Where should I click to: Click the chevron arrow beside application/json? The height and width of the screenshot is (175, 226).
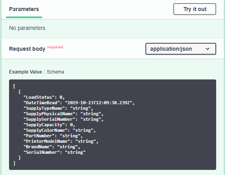click(x=208, y=49)
